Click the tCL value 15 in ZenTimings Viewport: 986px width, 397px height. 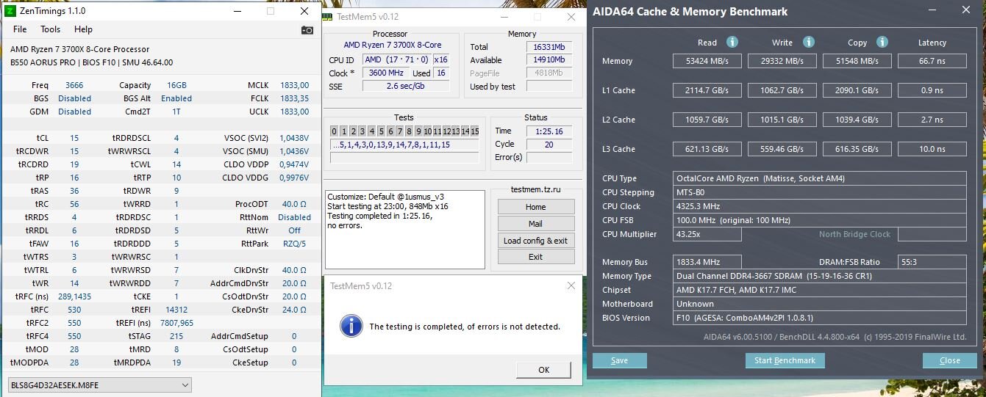[74, 138]
